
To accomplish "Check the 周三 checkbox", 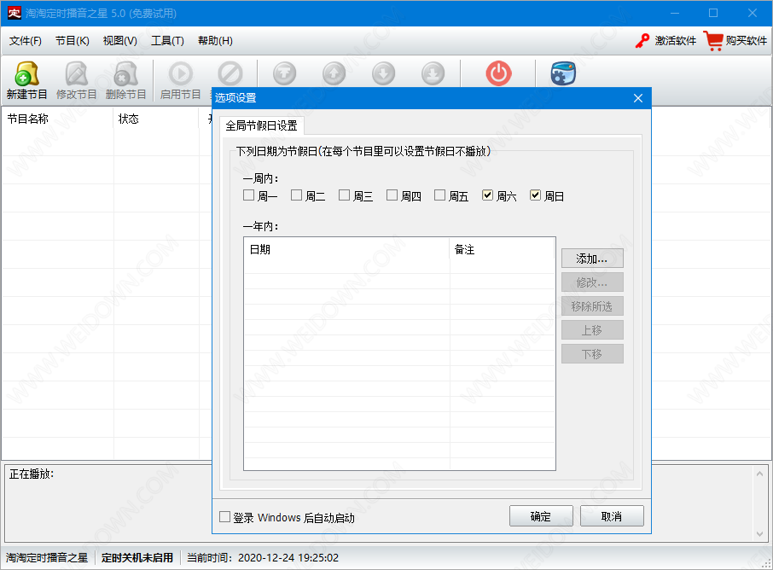I will click(x=344, y=195).
